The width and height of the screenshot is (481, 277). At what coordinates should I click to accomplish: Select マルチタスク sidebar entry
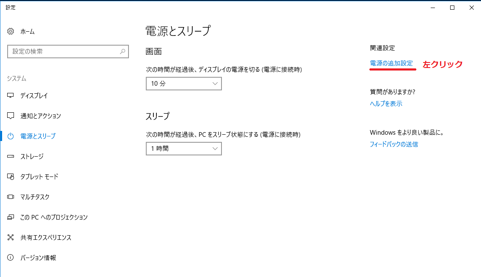(35, 197)
